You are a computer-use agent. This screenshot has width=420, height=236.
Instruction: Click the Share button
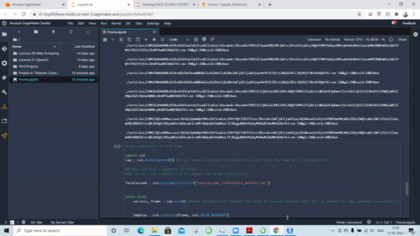coord(402,39)
